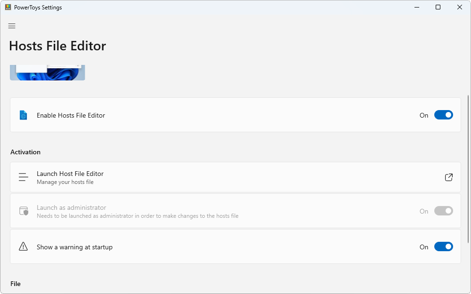Maximize the PowerToys Settings window
471x294 pixels.
pos(438,8)
